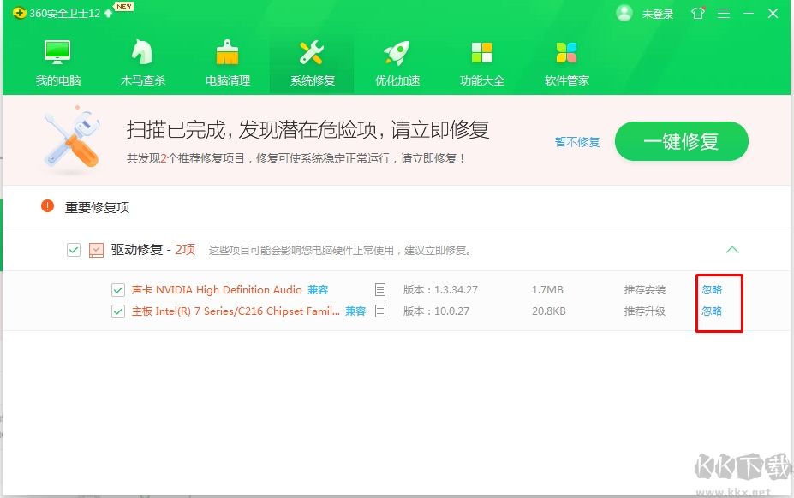Select 声卡 NVIDIA High Definition Audio name

(x=217, y=290)
